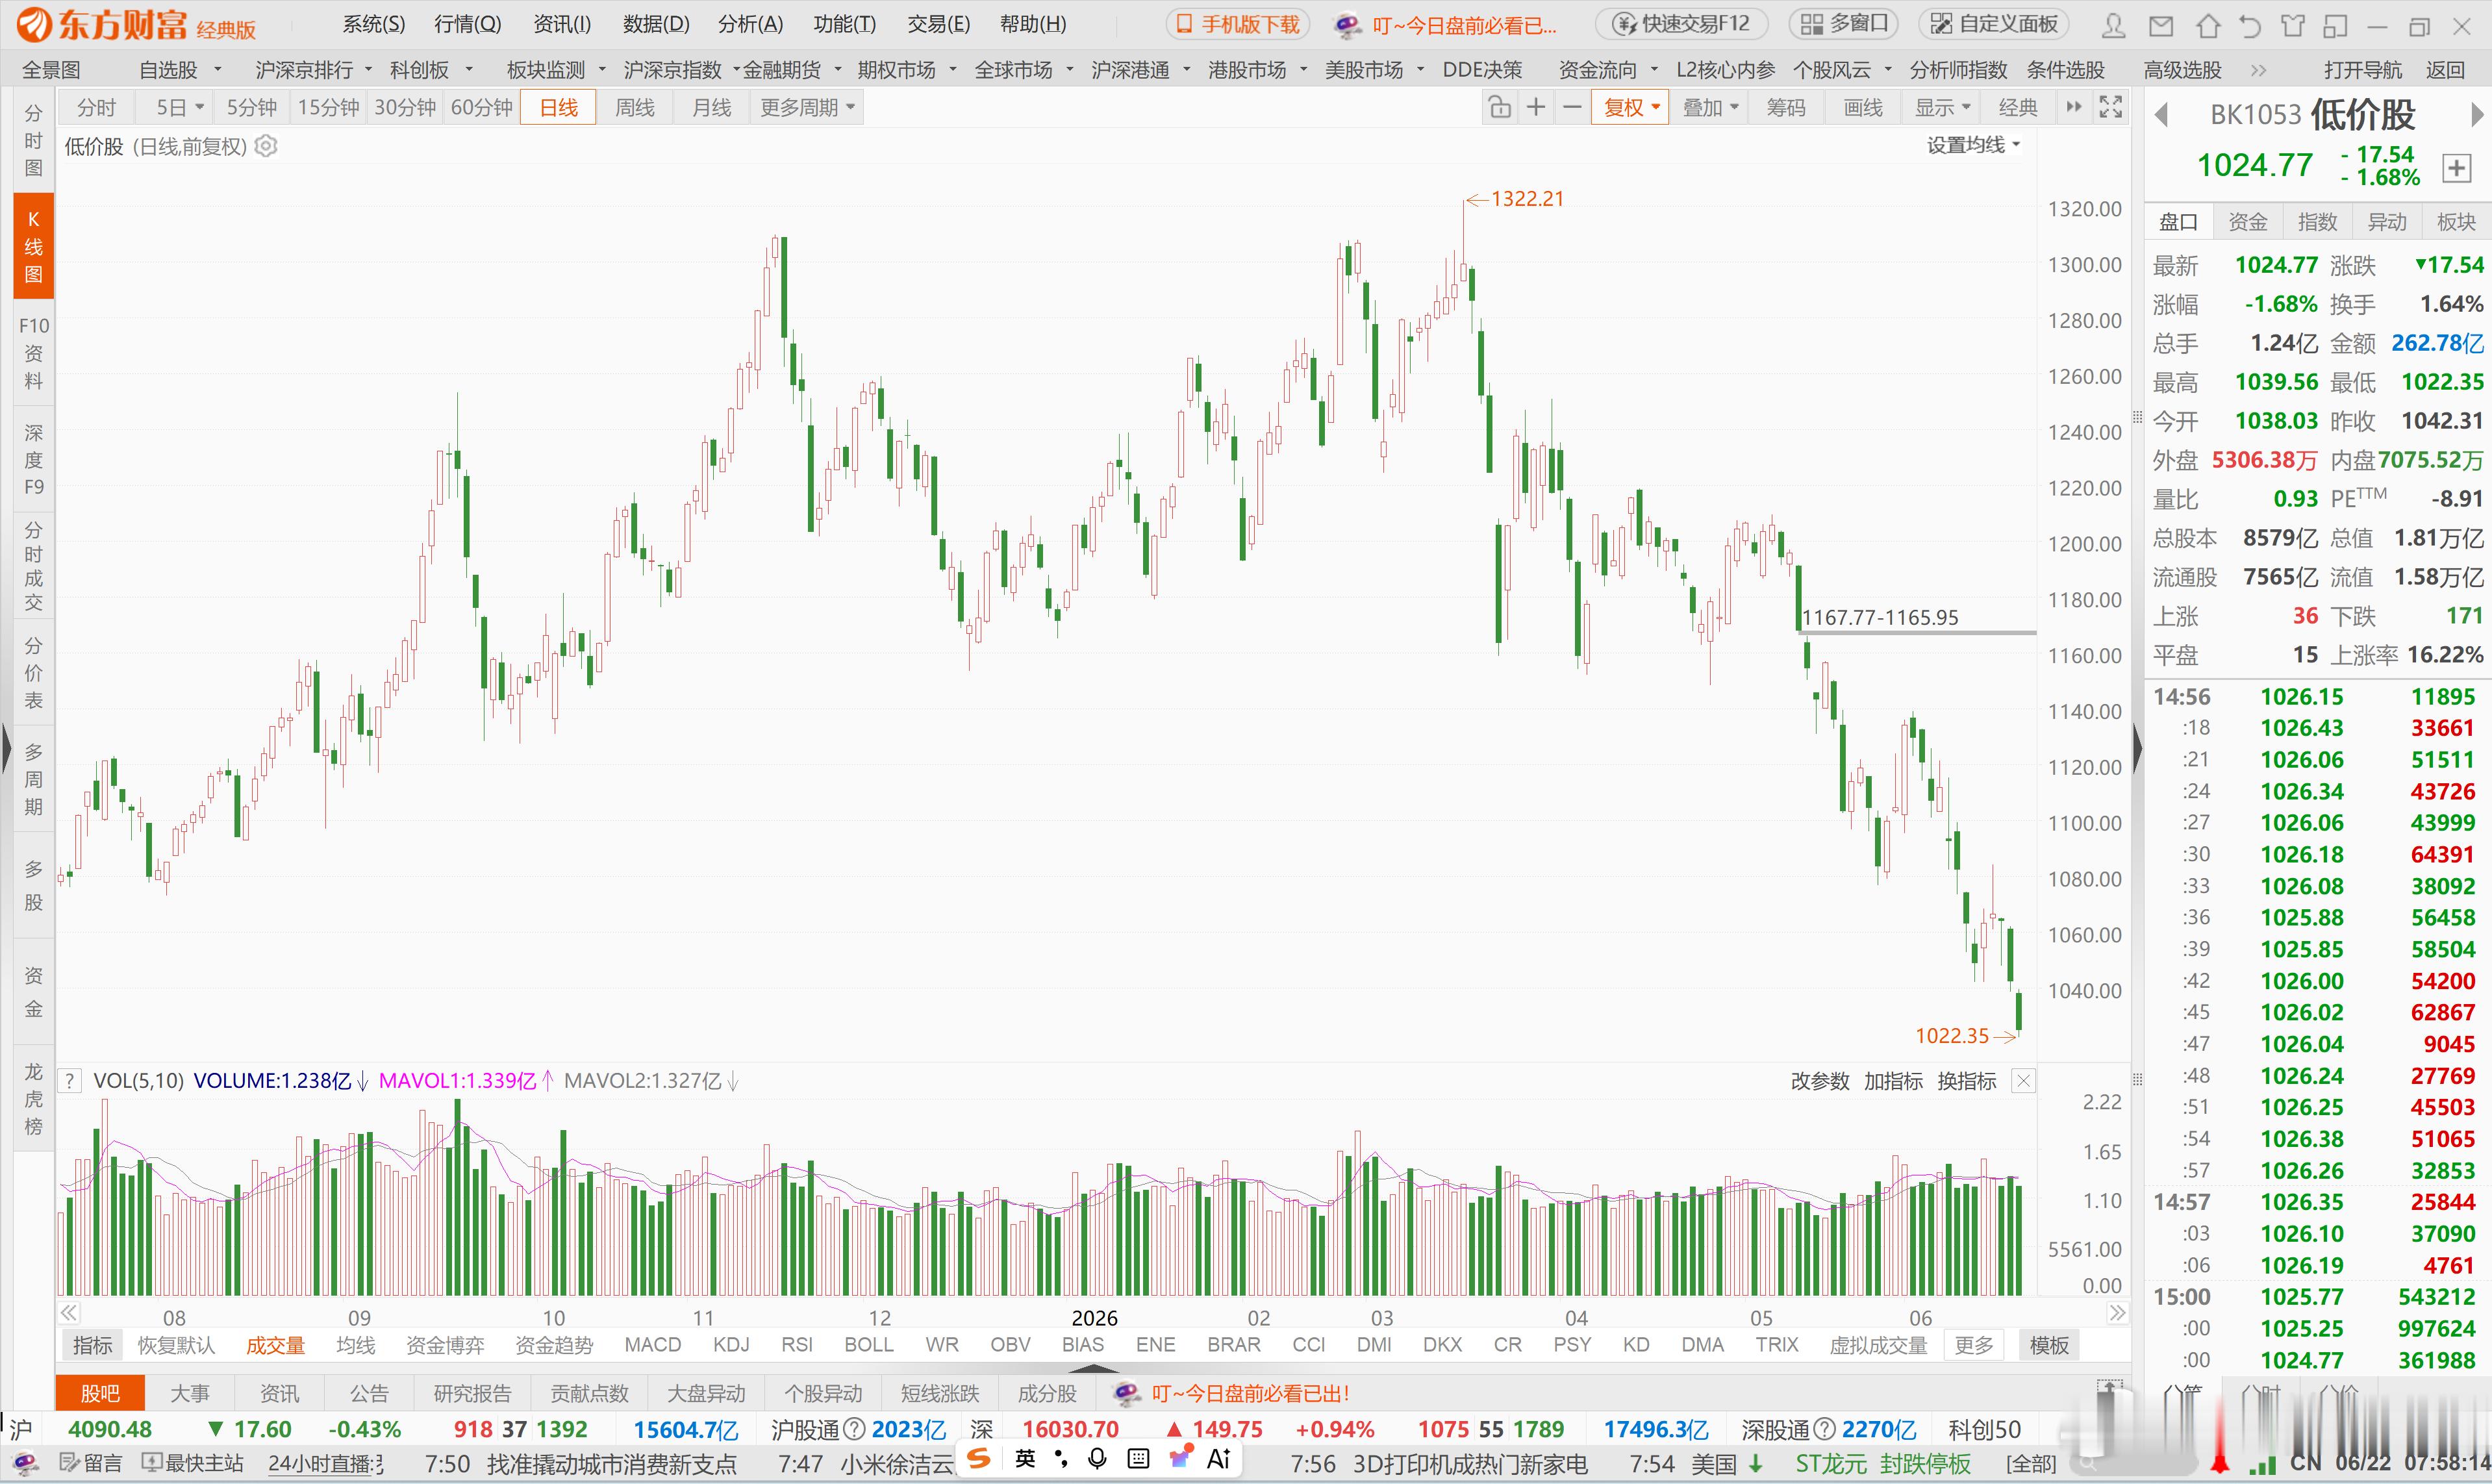2492x1484 pixels.
Task: Click the 1167.77-1165.95 gap level line
Action: pyautogui.click(x=1917, y=632)
